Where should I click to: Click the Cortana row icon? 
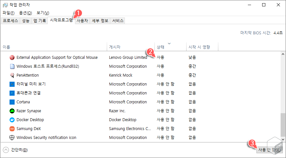(12, 102)
